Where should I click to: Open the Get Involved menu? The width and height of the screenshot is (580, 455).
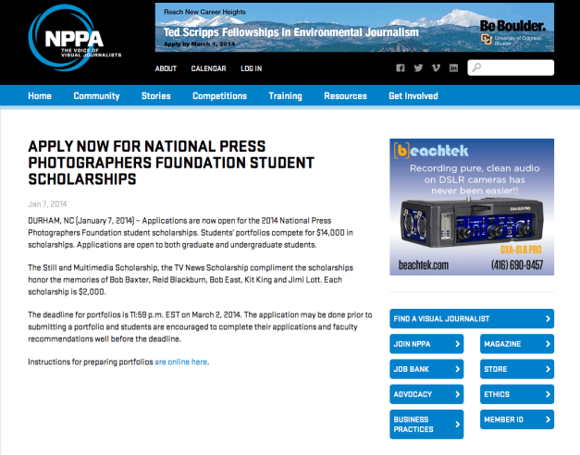[x=413, y=96]
